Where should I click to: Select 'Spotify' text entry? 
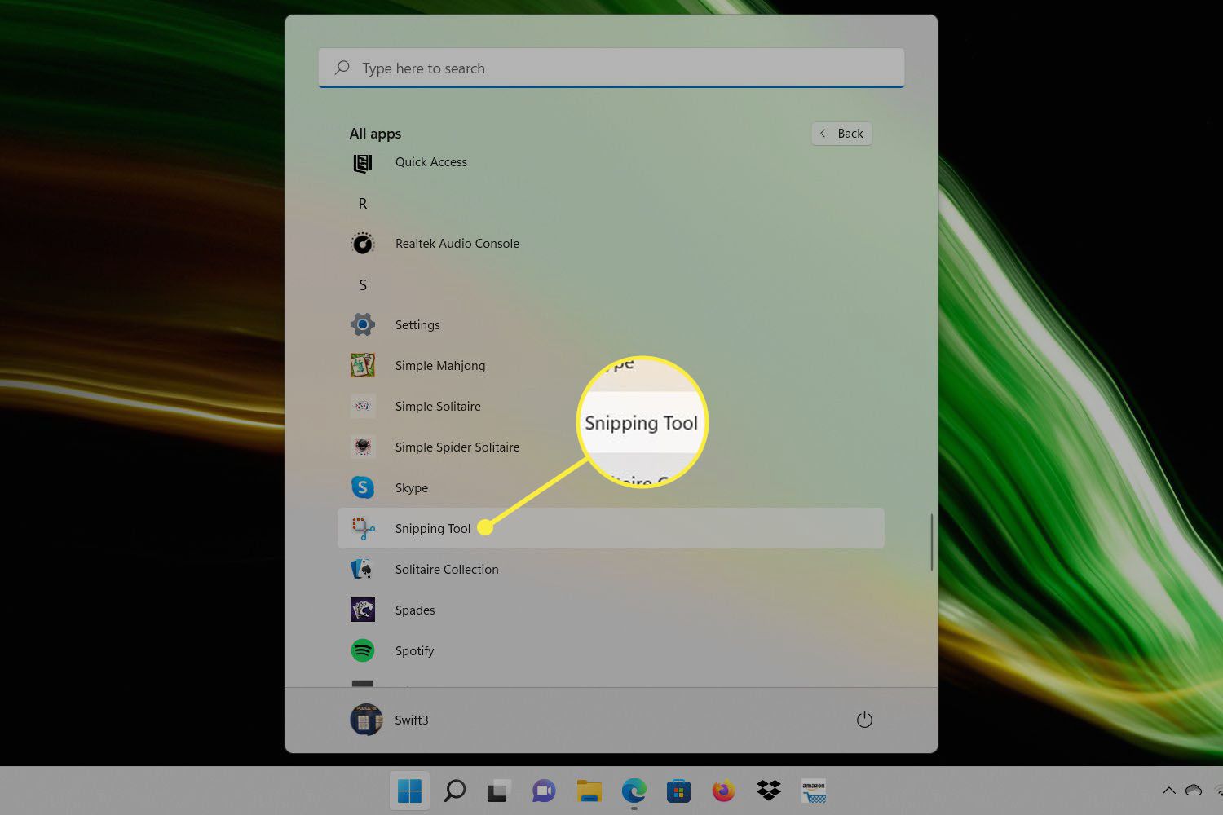(x=414, y=651)
